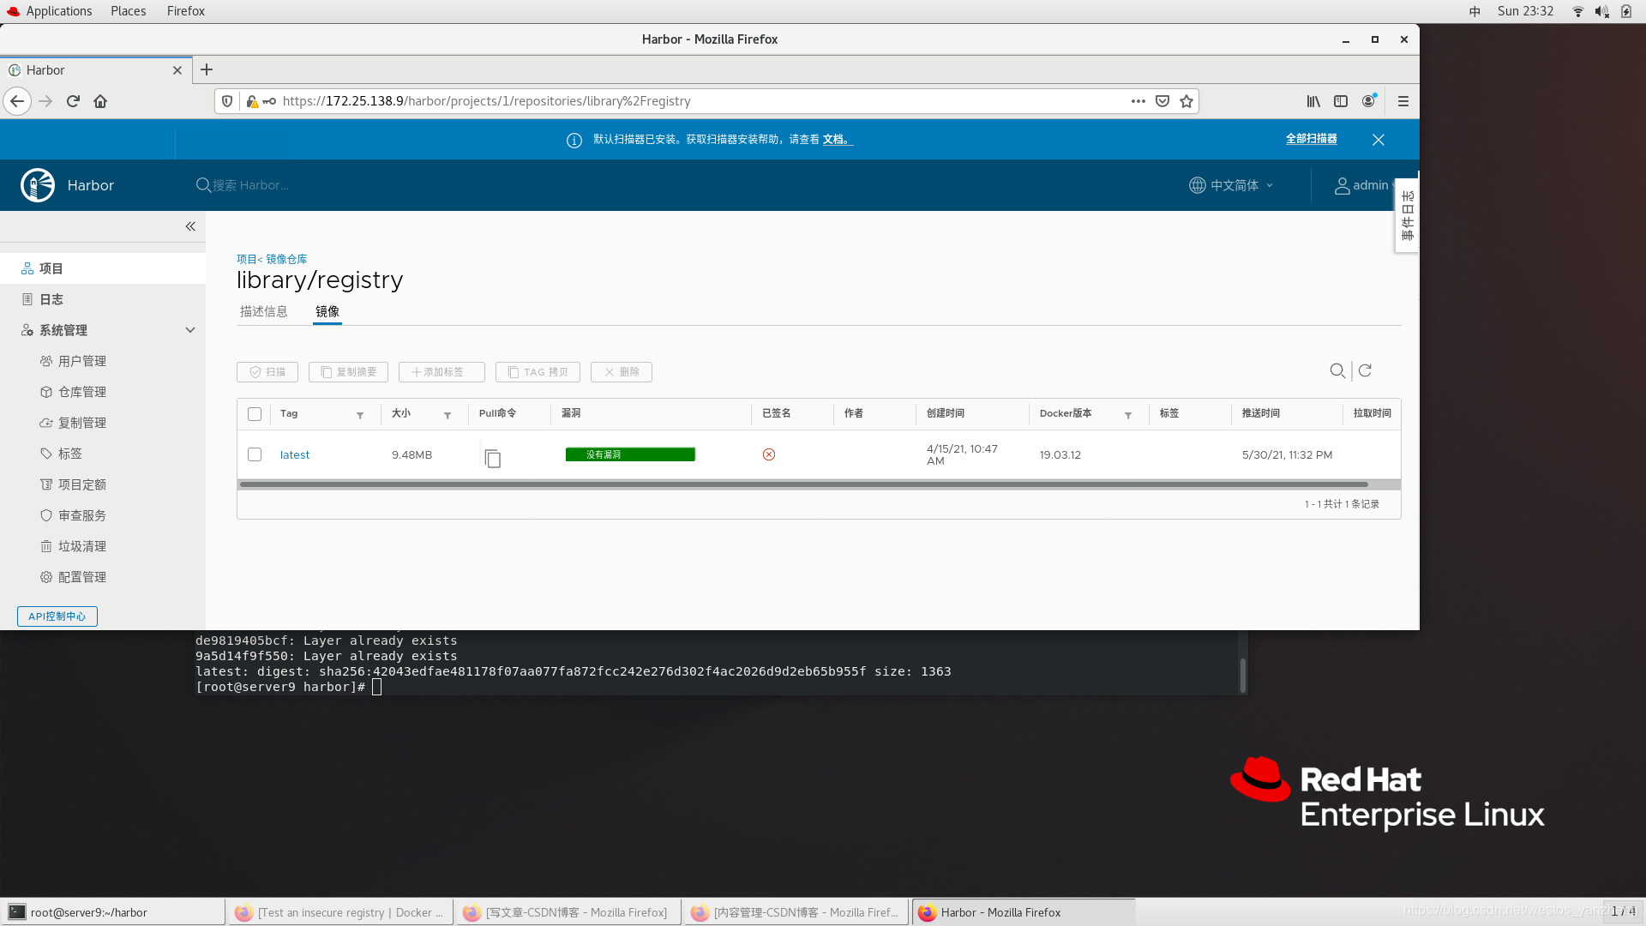Toggle Firefox sidebar view icon
This screenshot has height=926, width=1646.
click(x=1341, y=101)
